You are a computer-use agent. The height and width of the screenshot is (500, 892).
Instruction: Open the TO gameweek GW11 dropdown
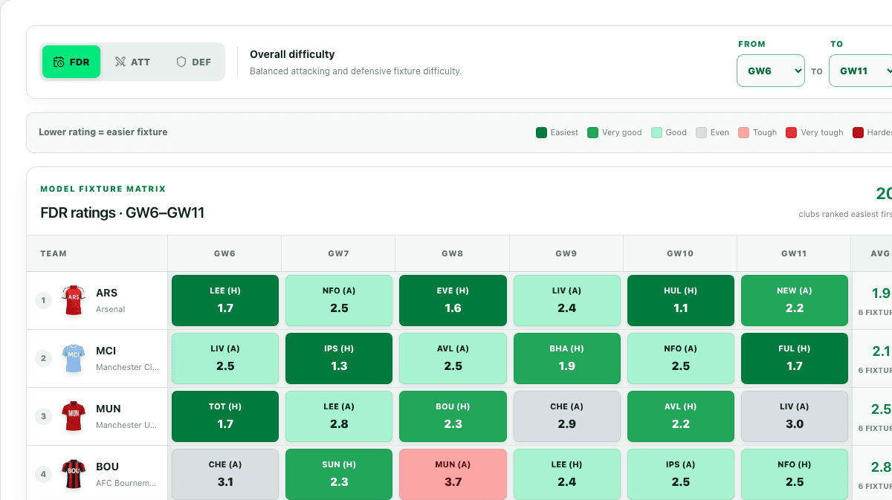[x=862, y=71]
